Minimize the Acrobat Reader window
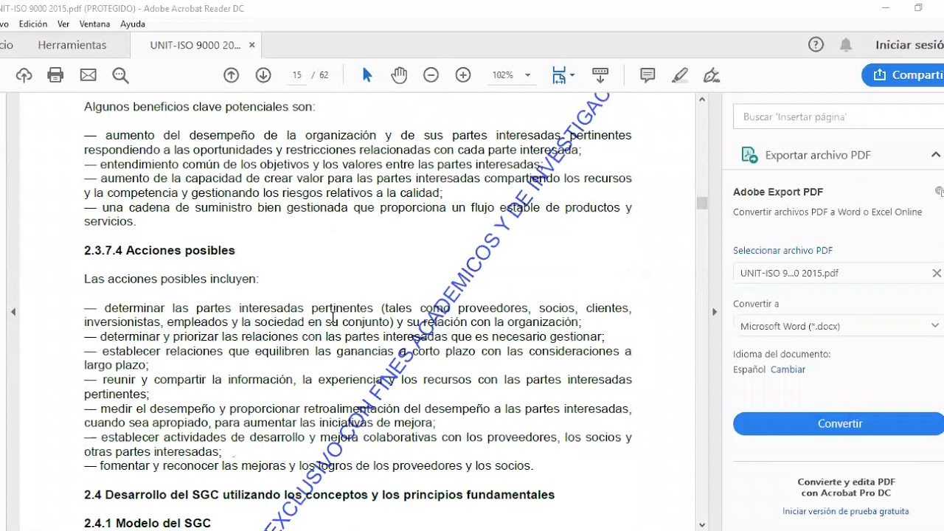The width and height of the screenshot is (944, 531). (x=886, y=8)
